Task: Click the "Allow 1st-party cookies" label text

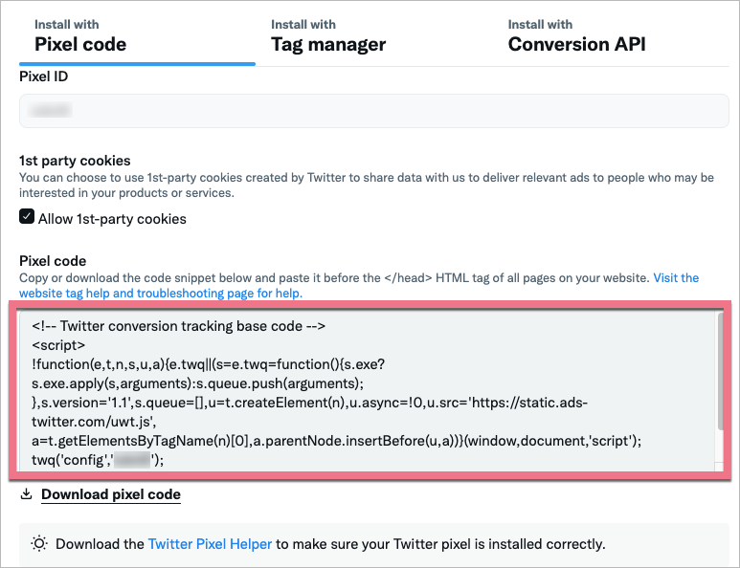Action: pyautogui.click(x=112, y=219)
